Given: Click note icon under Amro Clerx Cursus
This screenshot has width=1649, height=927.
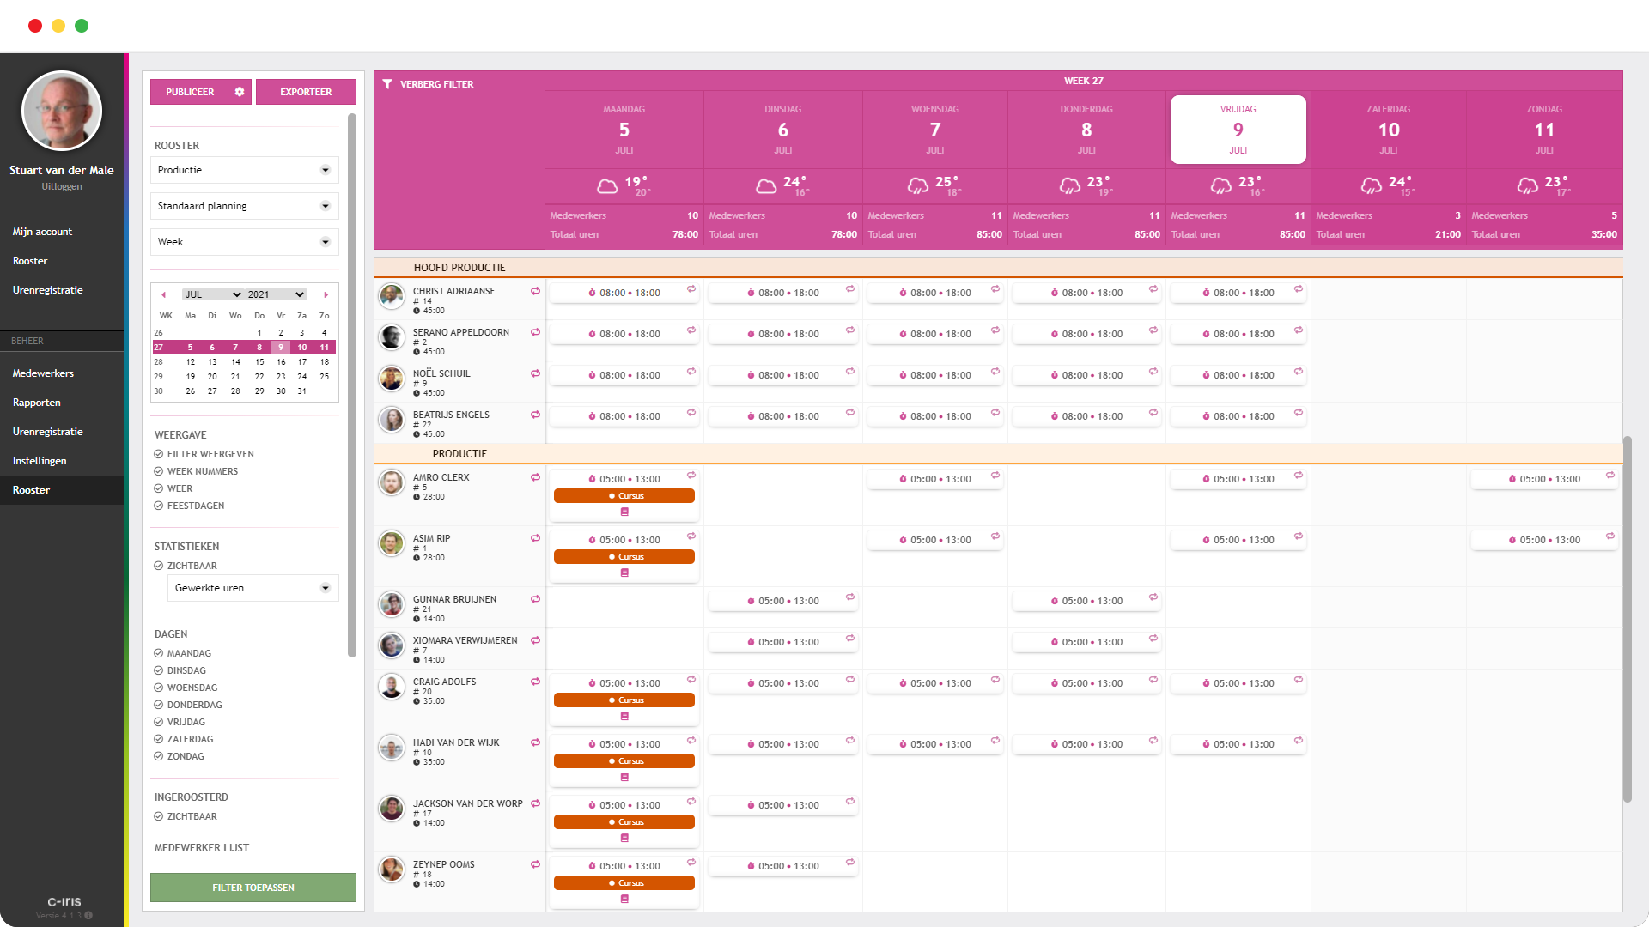Looking at the screenshot, I should 624,512.
